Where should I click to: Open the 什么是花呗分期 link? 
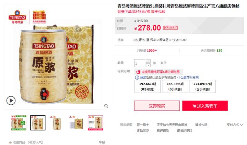coord(188,77)
